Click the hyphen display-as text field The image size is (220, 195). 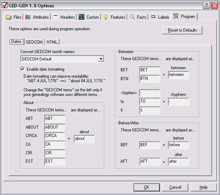179,102
